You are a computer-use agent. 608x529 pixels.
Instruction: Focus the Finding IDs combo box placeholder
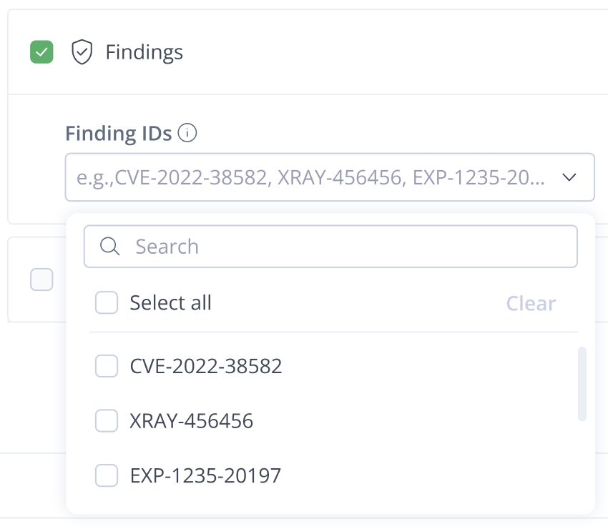click(x=310, y=177)
